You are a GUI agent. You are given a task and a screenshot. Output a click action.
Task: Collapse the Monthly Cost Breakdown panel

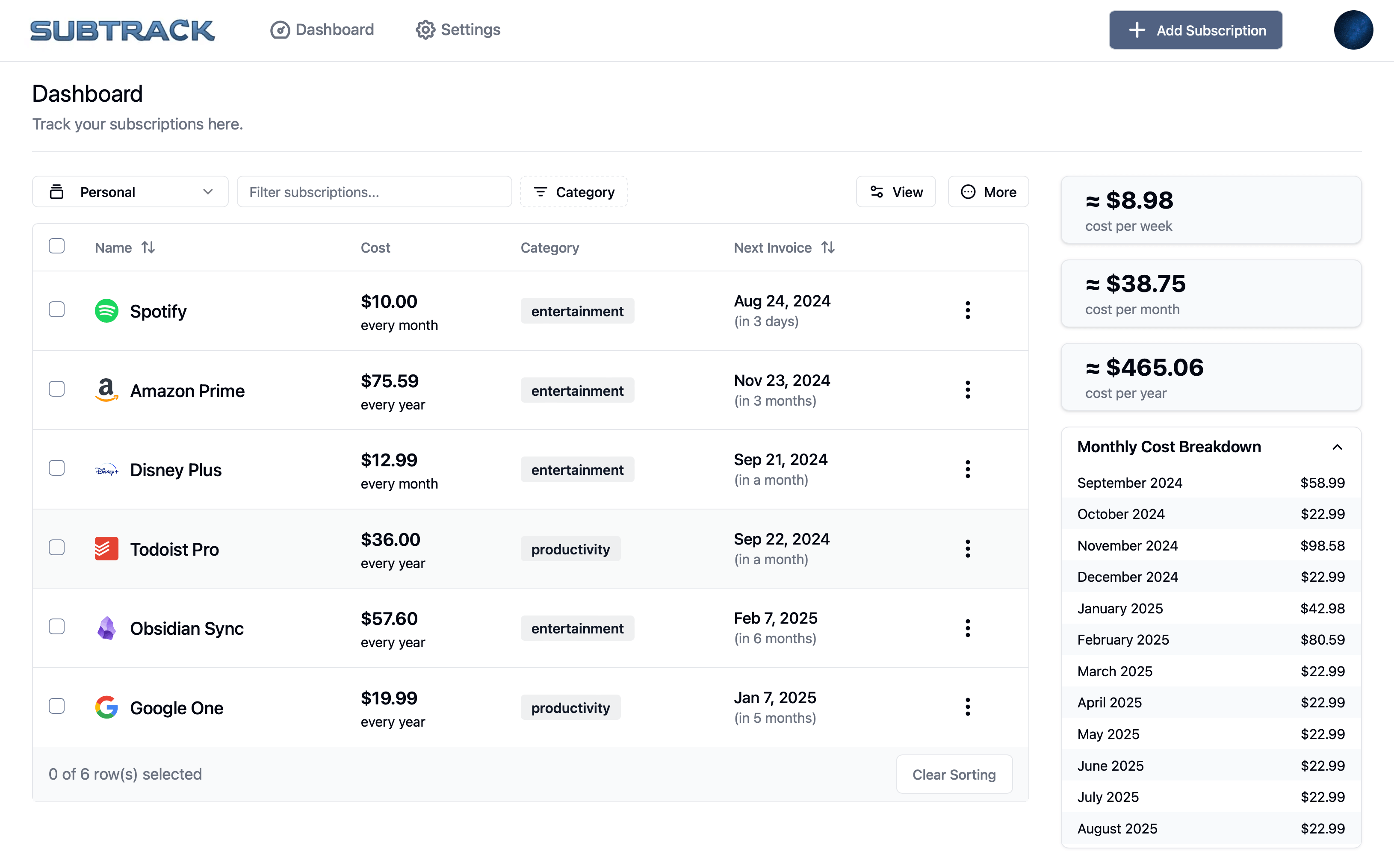pyautogui.click(x=1337, y=447)
